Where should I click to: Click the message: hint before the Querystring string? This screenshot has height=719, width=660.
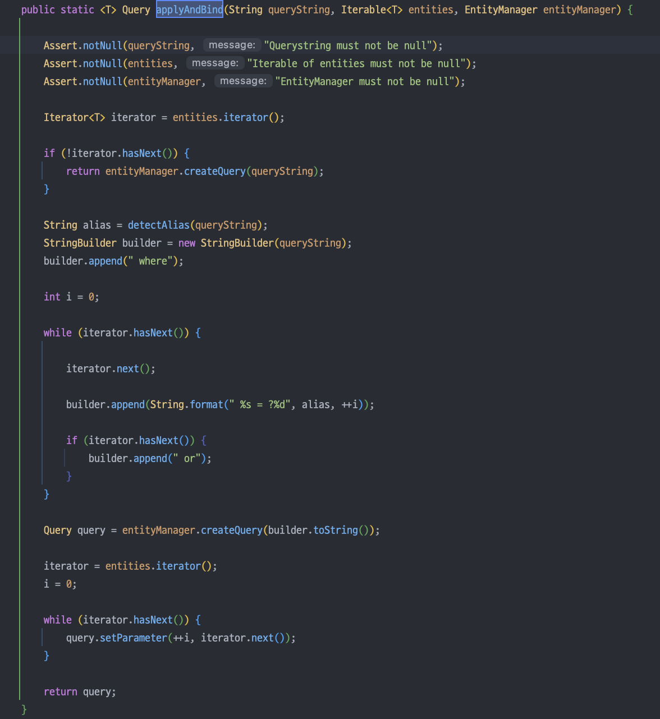point(232,45)
